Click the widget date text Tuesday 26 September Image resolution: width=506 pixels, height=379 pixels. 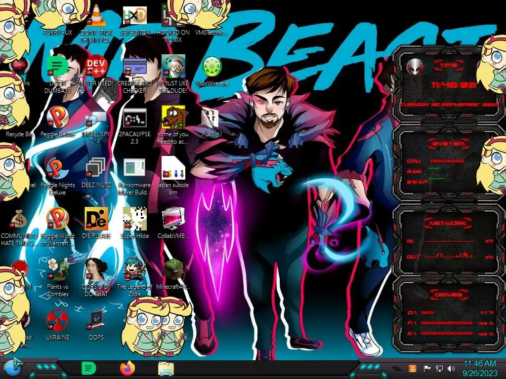(449, 105)
